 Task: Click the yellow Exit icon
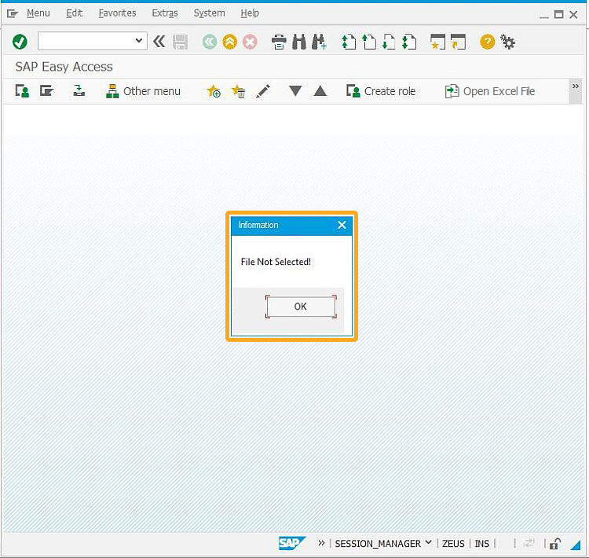coord(230,42)
